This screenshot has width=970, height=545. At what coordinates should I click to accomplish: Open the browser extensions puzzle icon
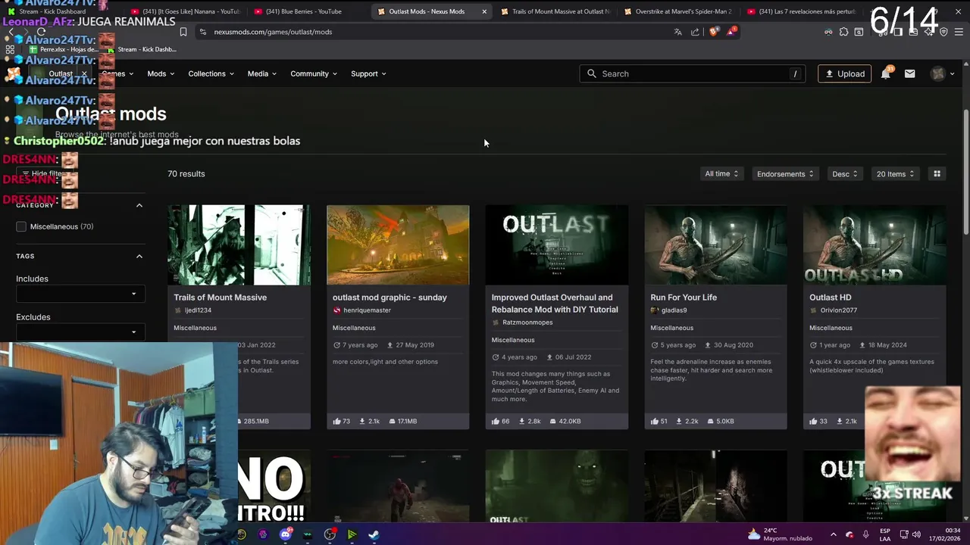pyautogui.click(x=843, y=32)
